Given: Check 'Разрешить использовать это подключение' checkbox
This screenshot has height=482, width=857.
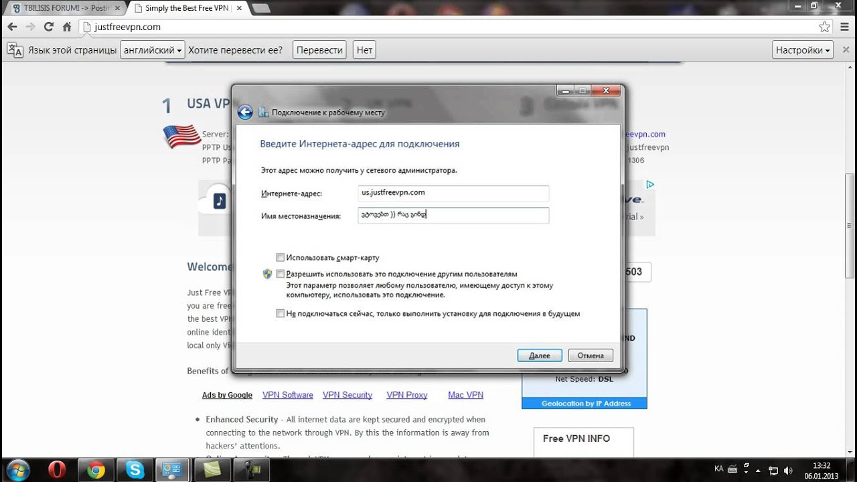Looking at the screenshot, I should point(281,274).
